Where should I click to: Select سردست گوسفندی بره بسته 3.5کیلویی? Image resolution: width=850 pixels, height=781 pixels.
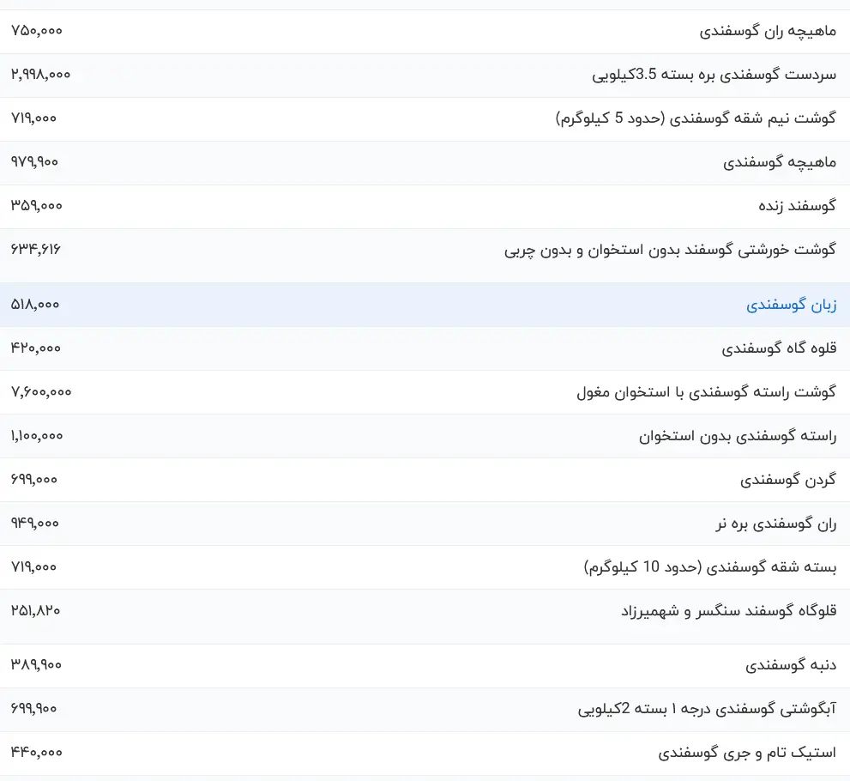coord(714,75)
